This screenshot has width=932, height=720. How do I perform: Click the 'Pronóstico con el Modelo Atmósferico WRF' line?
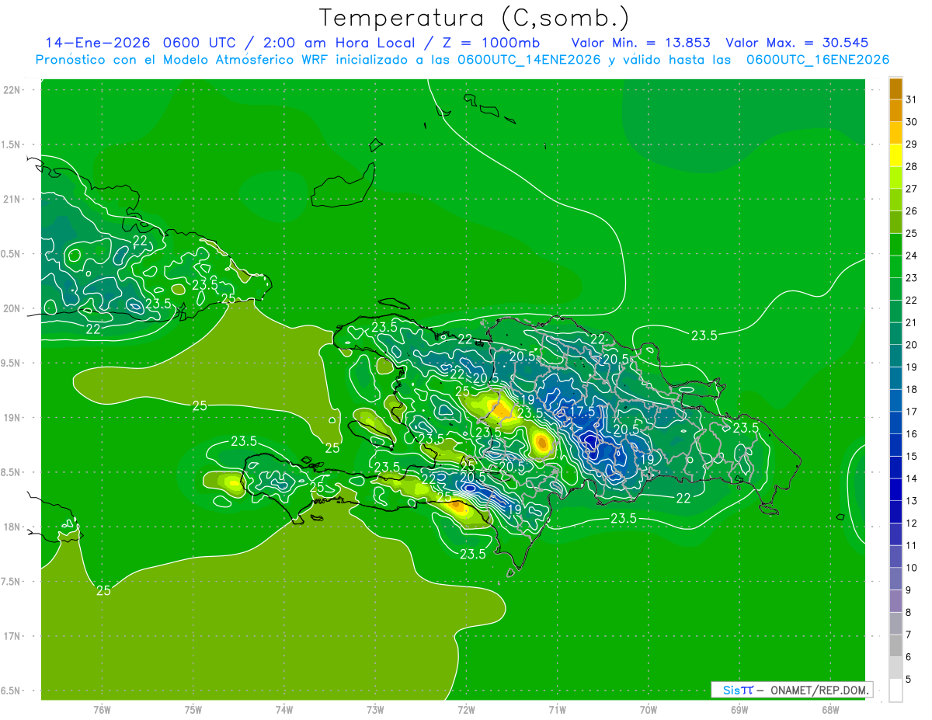(182, 60)
